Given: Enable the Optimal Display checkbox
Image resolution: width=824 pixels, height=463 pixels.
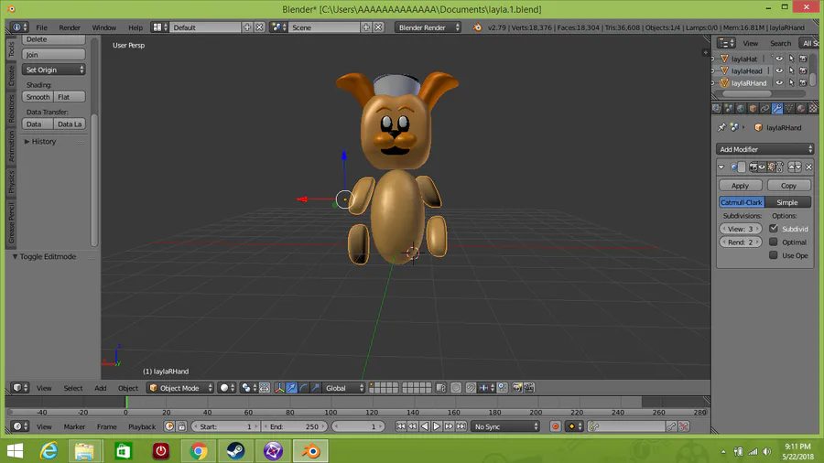Looking at the screenshot, I should point(774,242).
